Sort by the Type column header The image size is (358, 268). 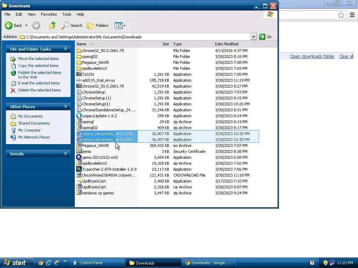(x=192, y=44)
